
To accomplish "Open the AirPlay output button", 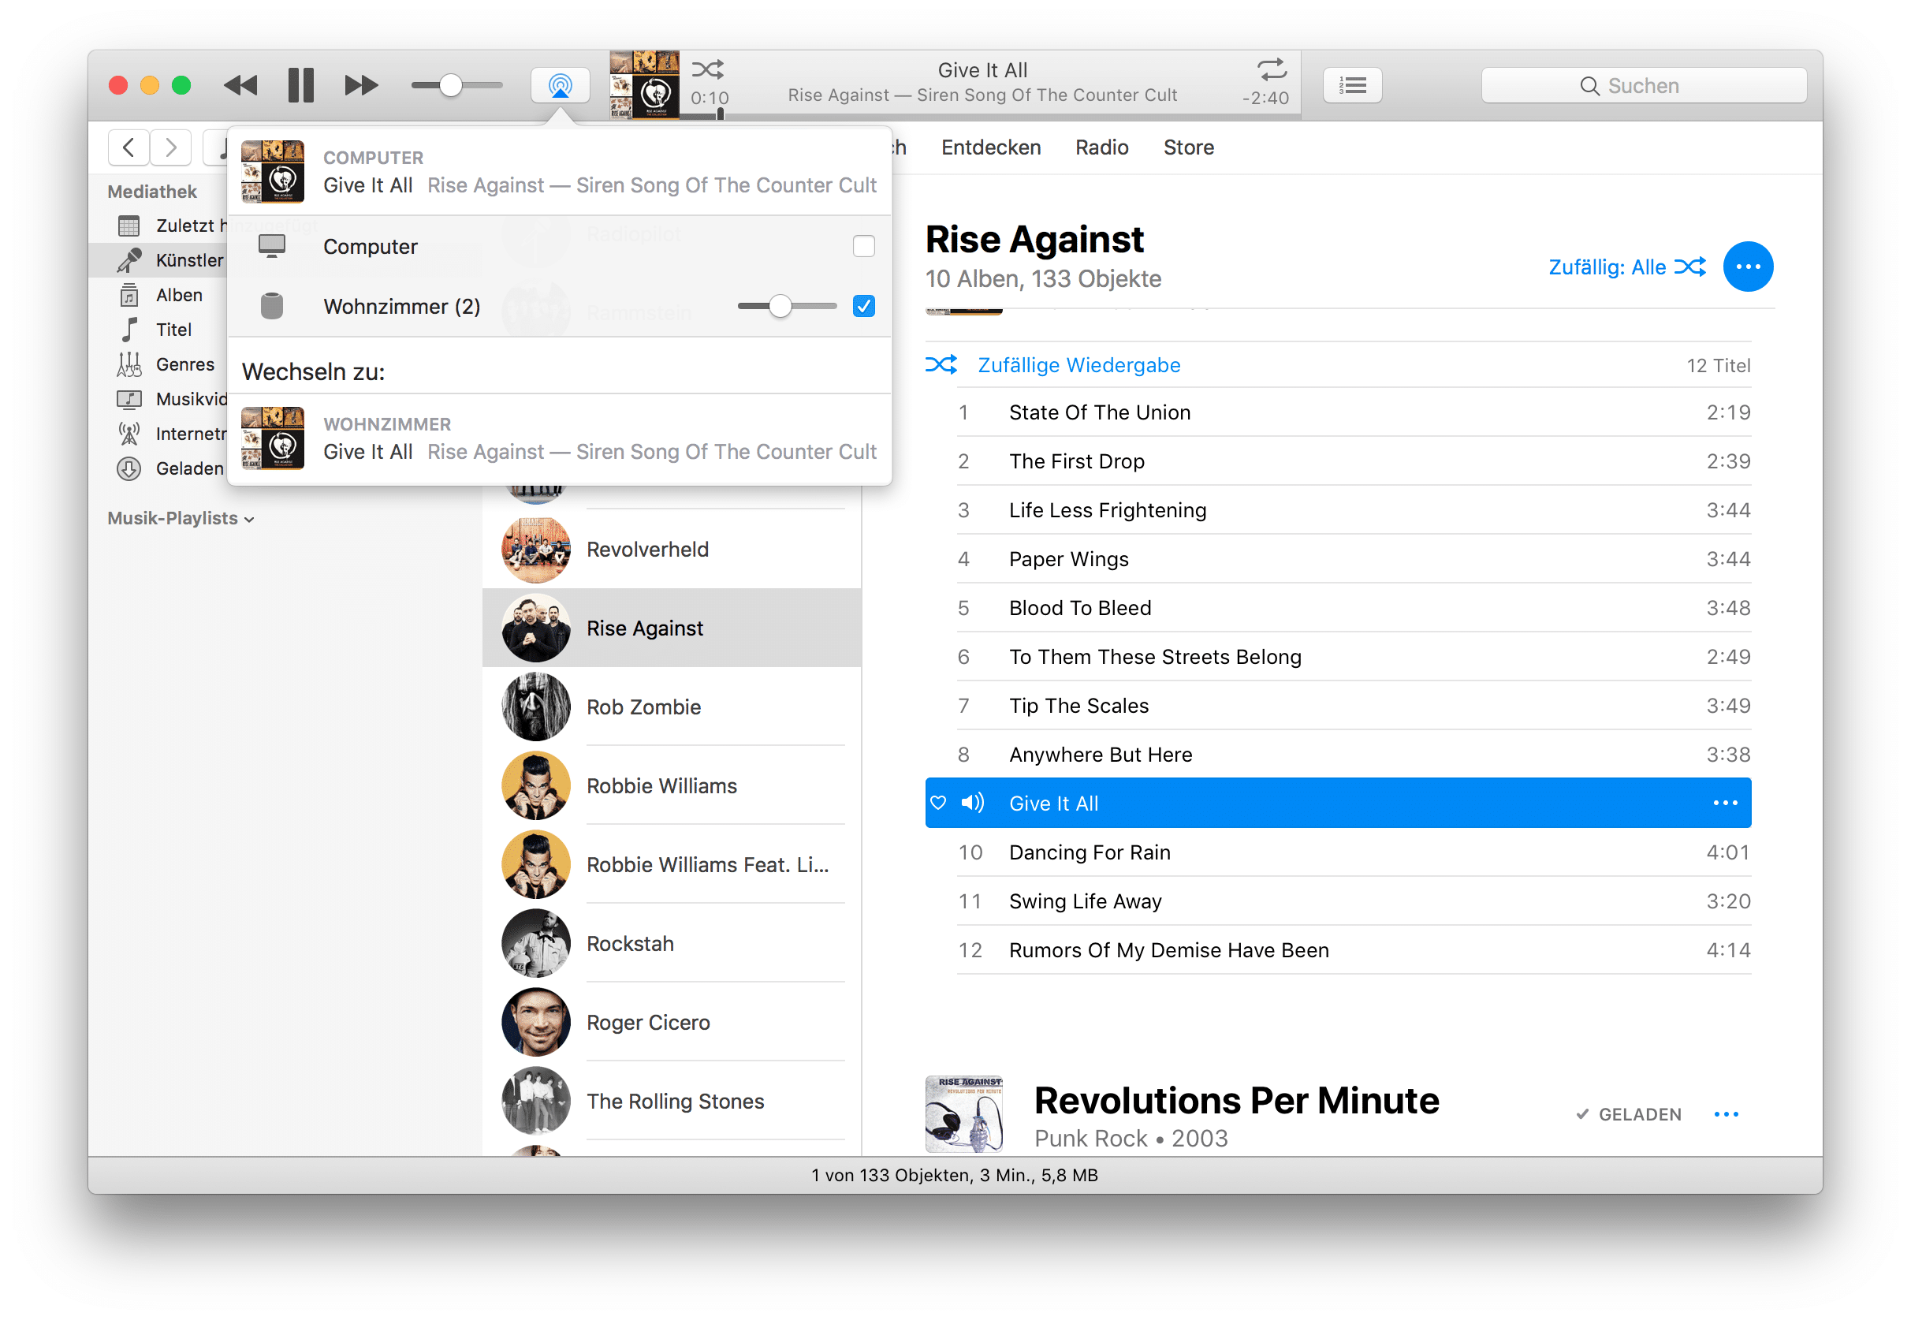I will [x=560, y=85].
